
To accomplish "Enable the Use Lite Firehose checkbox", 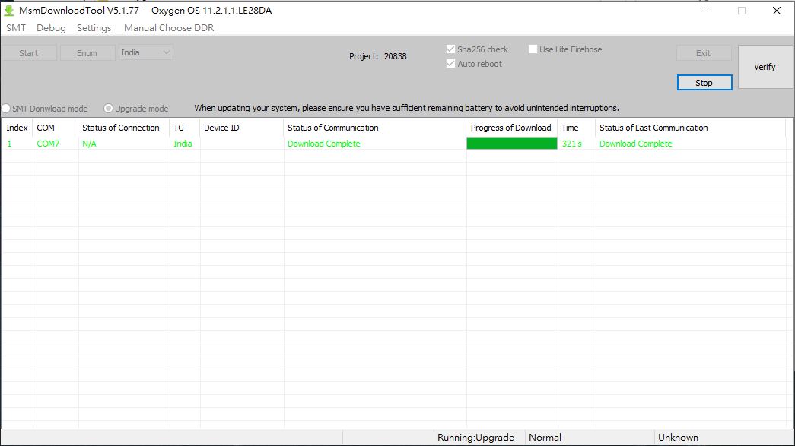I will (x=533, y=49).
